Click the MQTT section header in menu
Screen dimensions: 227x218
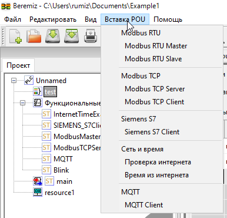pos(131,192)
